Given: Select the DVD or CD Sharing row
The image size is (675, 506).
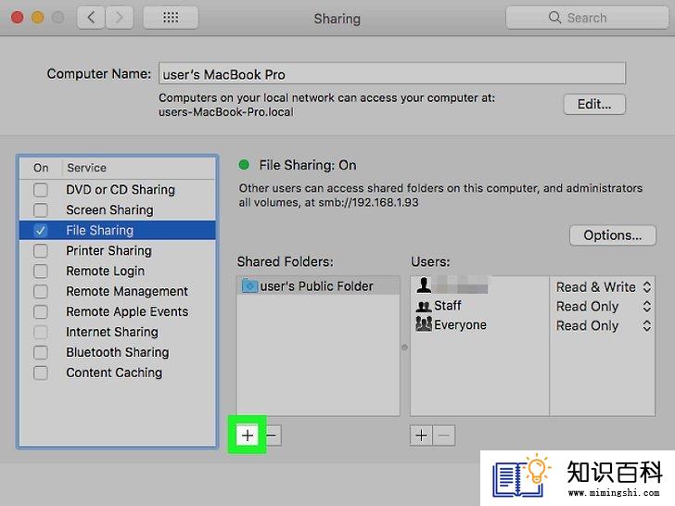Looking at the screenshot, I should (117, 190).
